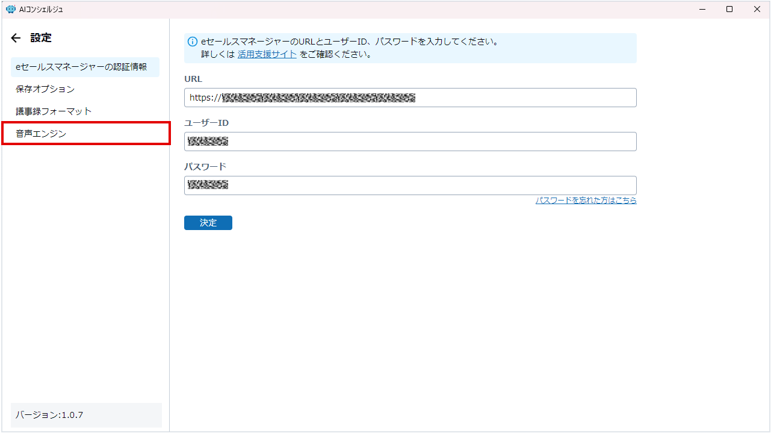Screen dimensions: 771x433
Task: Click the URL field label
Action: [193, 79]
